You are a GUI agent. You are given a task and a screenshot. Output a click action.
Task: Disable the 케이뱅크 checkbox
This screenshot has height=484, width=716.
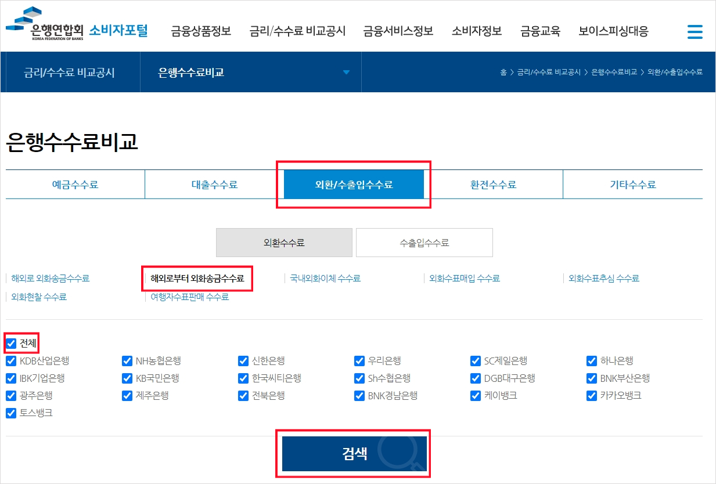(476, 396)
